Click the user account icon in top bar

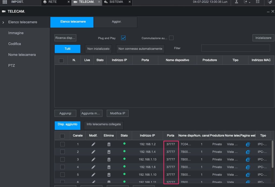tap(236, 2)
